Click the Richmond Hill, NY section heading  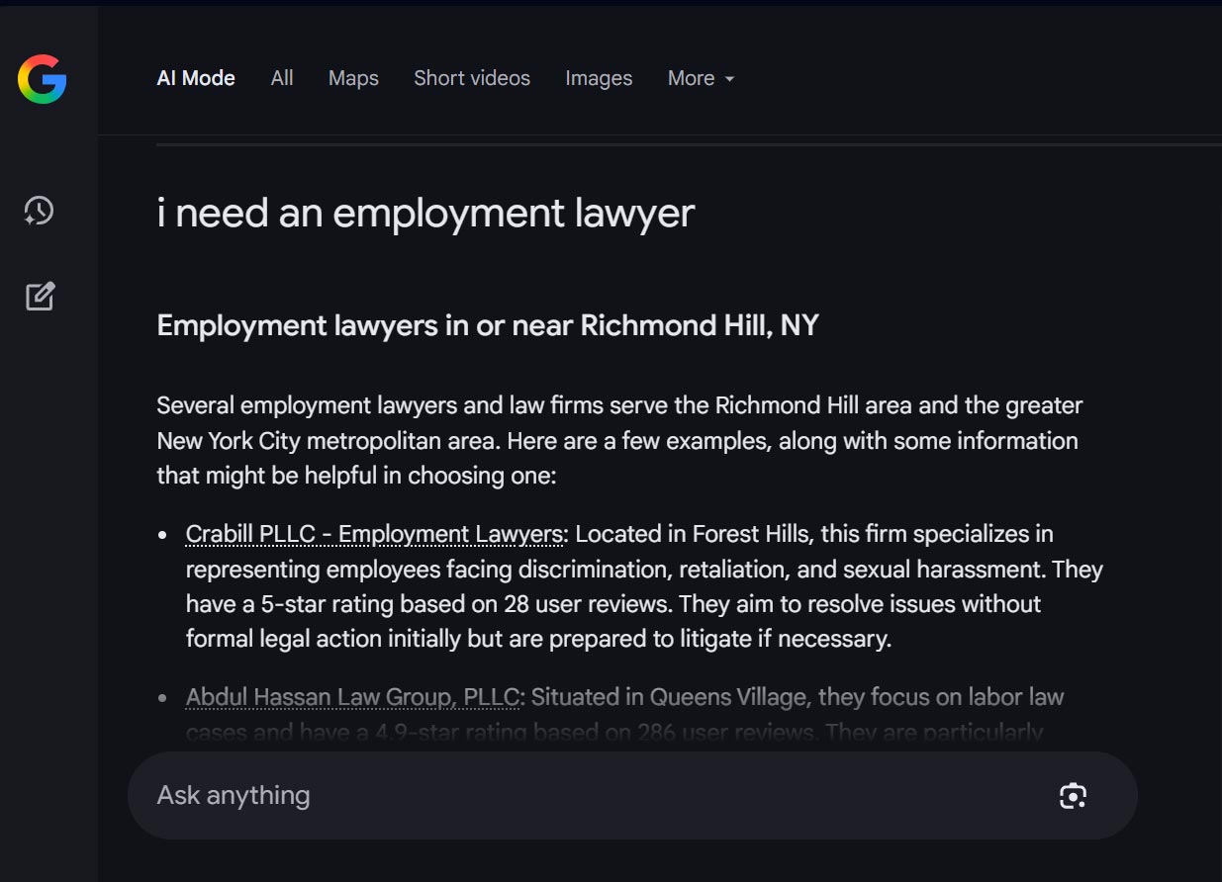point(488,325)
